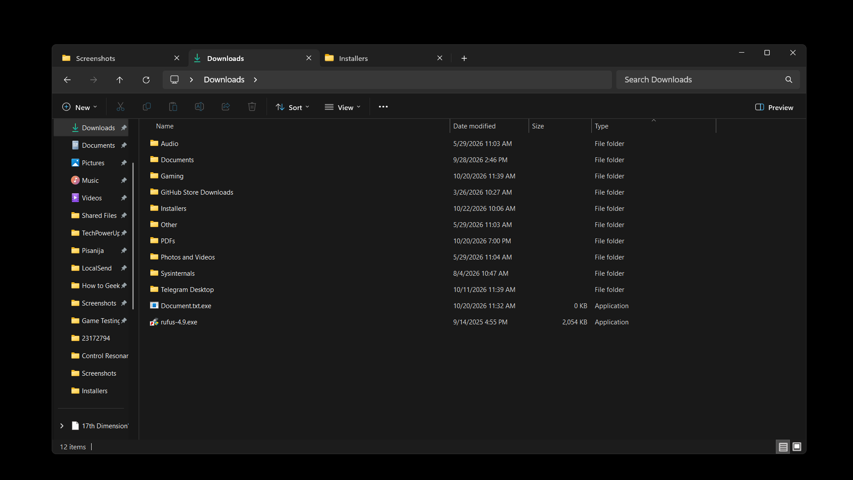Open the See more ellipsis menu
853x480 pixels.
click(383, 107)
